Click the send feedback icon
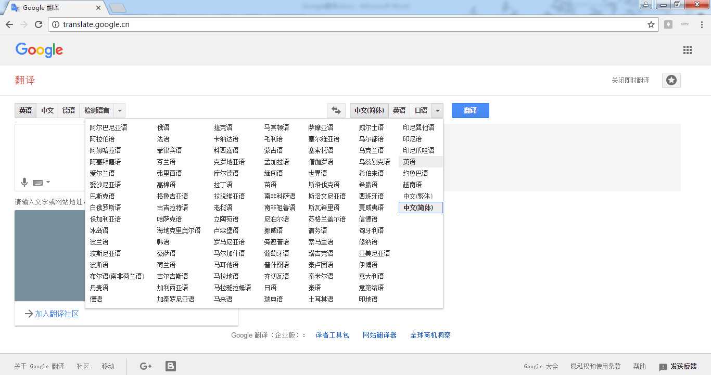The height and width of the screenshot is (375, 711). click(x=663, y=367)
